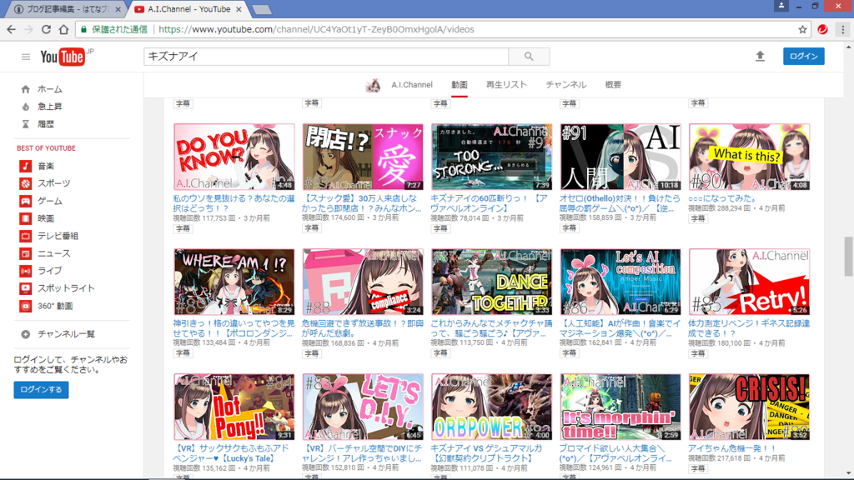The width and height of the screenshot is (854, 480).
Task: Click the green padlock security icon
Action: [x=83, y=29]
